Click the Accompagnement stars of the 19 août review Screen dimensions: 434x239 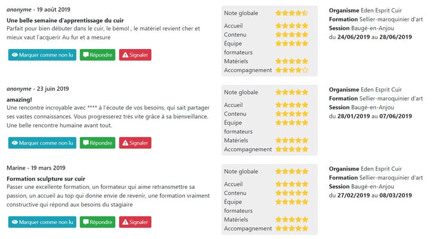click(292, 70)
